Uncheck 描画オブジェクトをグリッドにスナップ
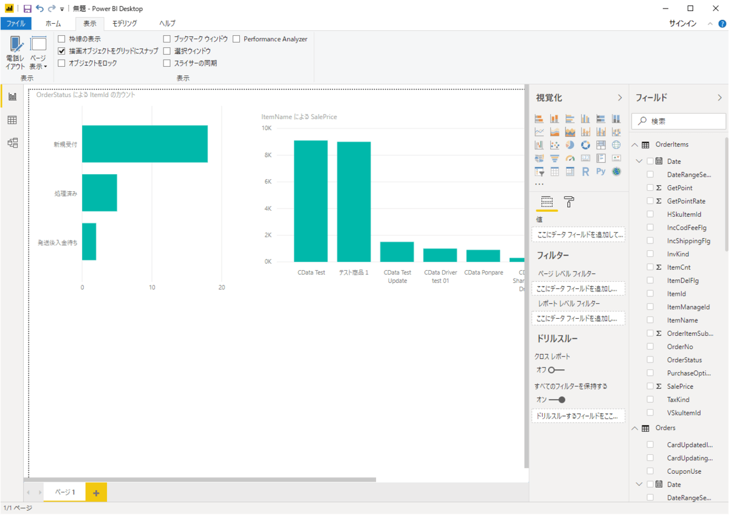The image size is (729, 515). [61, 51]
